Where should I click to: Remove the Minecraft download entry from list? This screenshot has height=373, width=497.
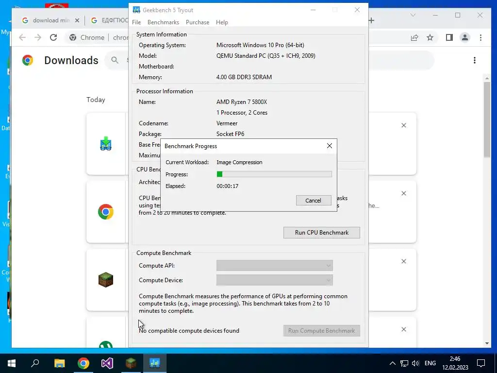click(x=403, y=261)
